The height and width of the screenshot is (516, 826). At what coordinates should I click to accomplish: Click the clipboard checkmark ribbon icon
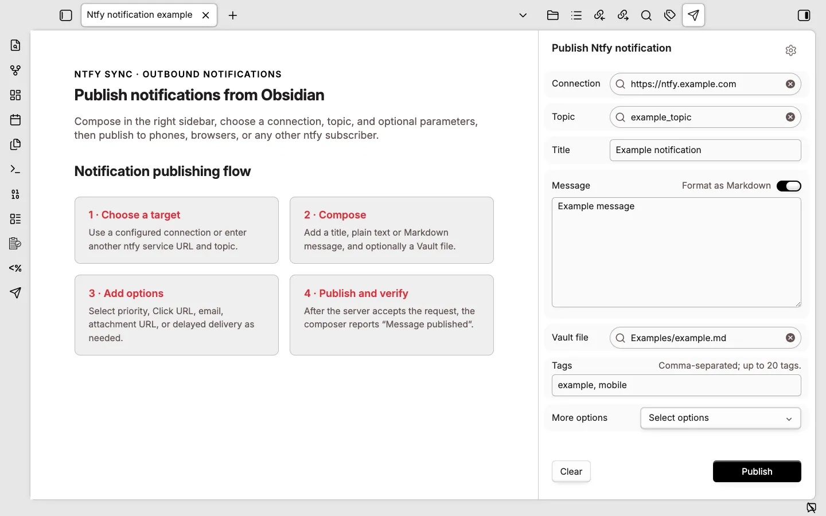click(15, 244)
